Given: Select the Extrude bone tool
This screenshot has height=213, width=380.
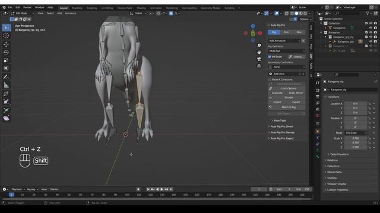Looking at the screenshot, I should pos(6,110).
